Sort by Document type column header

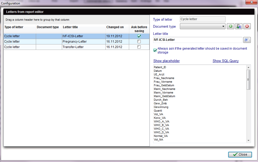click(49, 29)
